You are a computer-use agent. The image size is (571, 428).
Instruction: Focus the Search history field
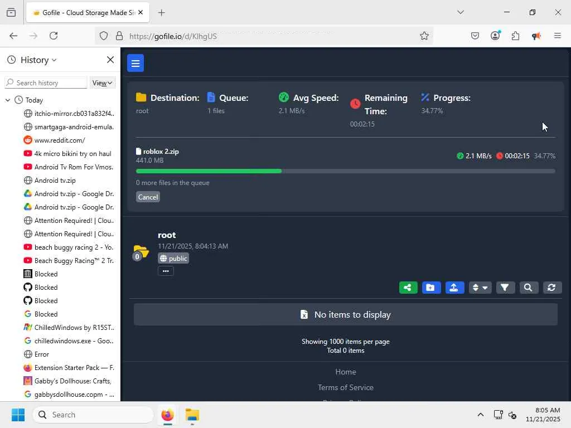point(46,82)
